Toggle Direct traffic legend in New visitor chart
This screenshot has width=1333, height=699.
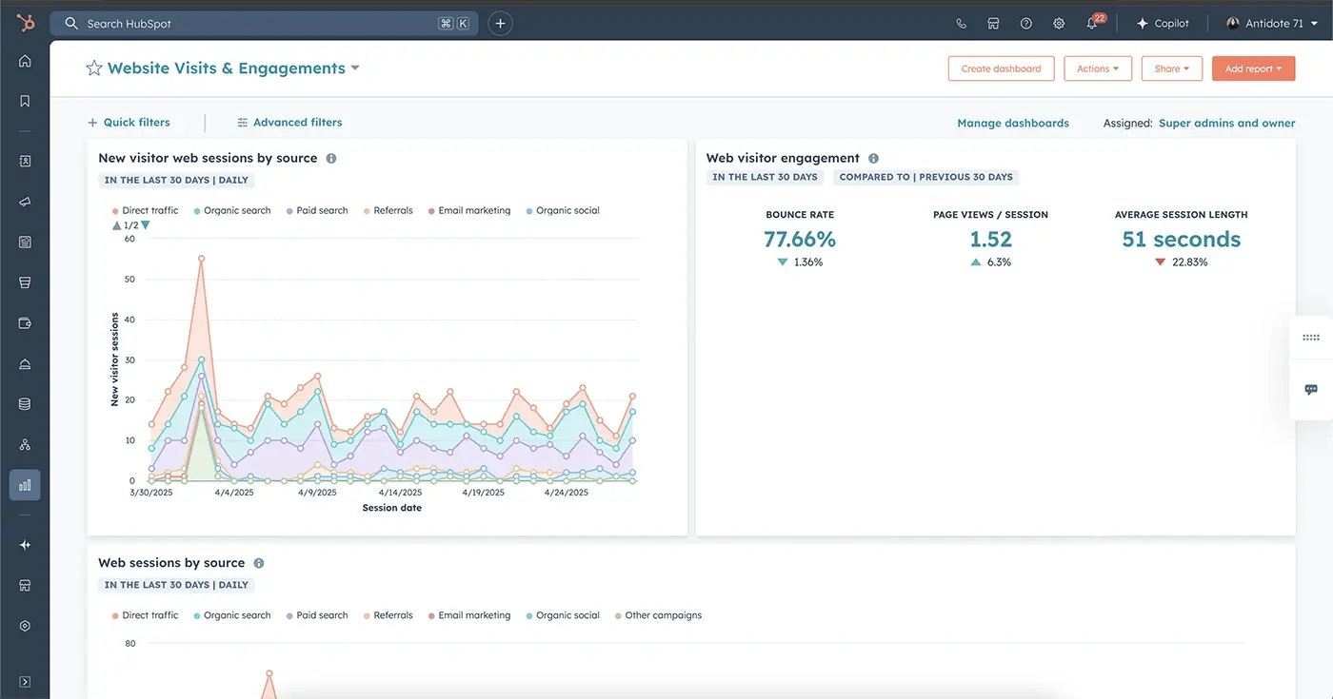[145, 210]
